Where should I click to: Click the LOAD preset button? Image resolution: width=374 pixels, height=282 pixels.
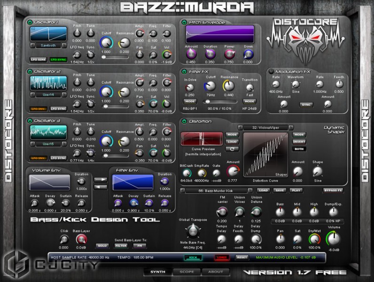(263, 190)
